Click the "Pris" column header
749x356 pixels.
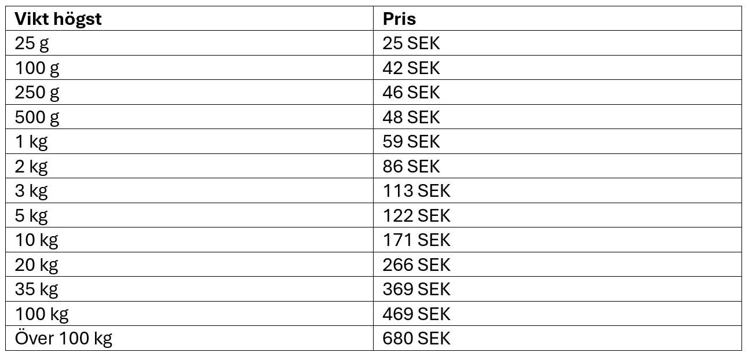399,19
